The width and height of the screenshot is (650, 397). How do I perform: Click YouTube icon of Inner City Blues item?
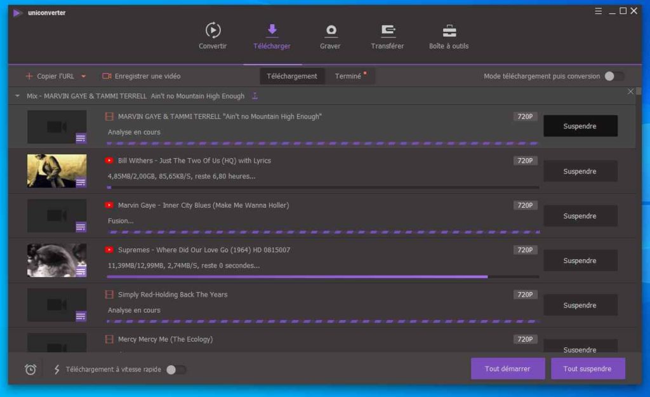click(x=109, y=205)
